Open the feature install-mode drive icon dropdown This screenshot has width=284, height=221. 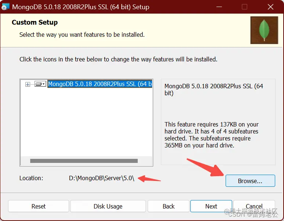40,84
